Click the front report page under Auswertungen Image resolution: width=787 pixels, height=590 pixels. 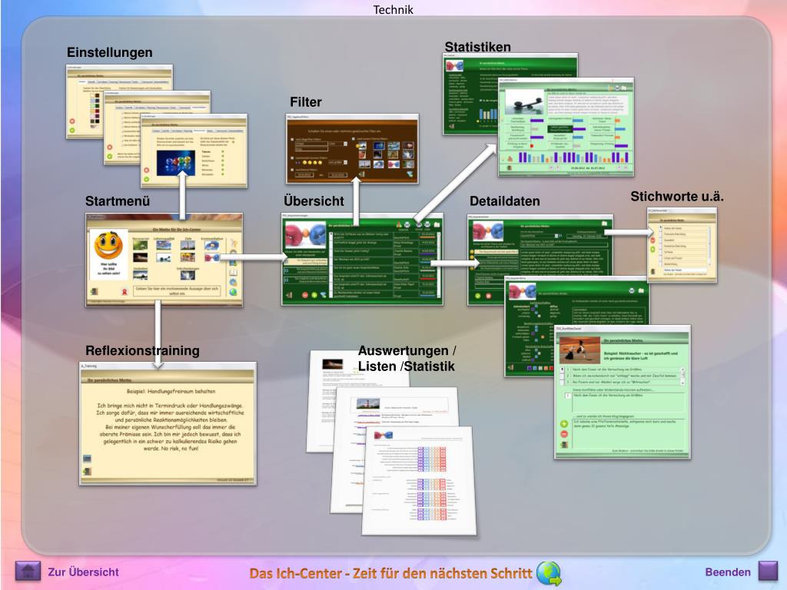(x=419, y=480)
